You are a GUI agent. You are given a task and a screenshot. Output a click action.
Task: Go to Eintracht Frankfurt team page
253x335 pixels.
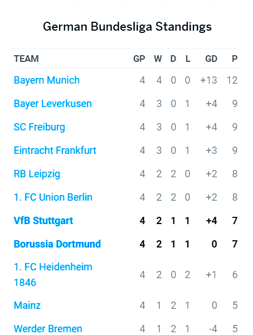pos(55,150)
